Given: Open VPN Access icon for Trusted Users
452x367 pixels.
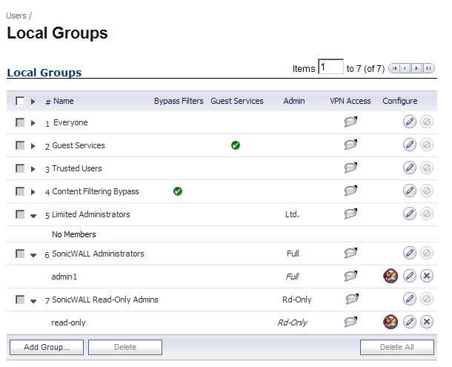Looking at the screenshot, I should [350, 168].
